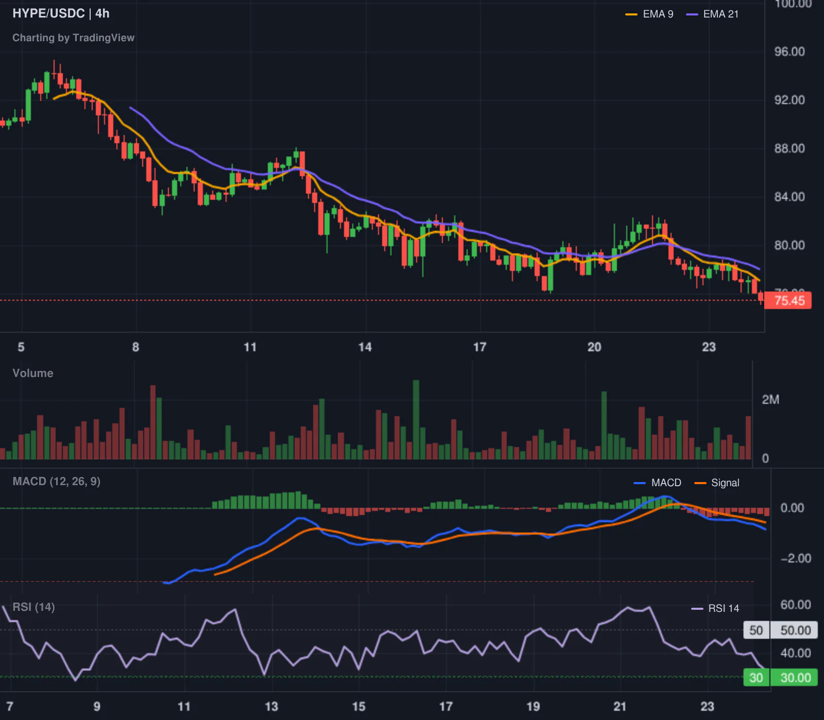
Task: Click the EMA 21 legend label
Action: pyautogui.click(x=720, y=14)
